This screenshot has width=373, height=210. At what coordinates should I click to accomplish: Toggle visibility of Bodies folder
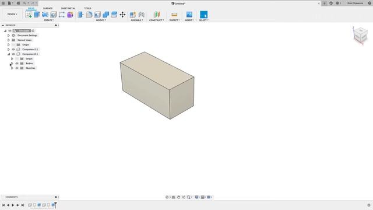[x=17, y=64]
